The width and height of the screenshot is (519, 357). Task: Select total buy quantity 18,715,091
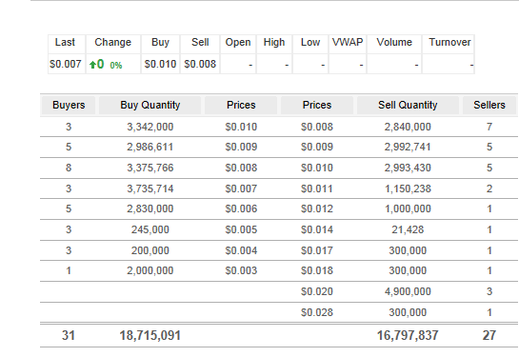150,335
